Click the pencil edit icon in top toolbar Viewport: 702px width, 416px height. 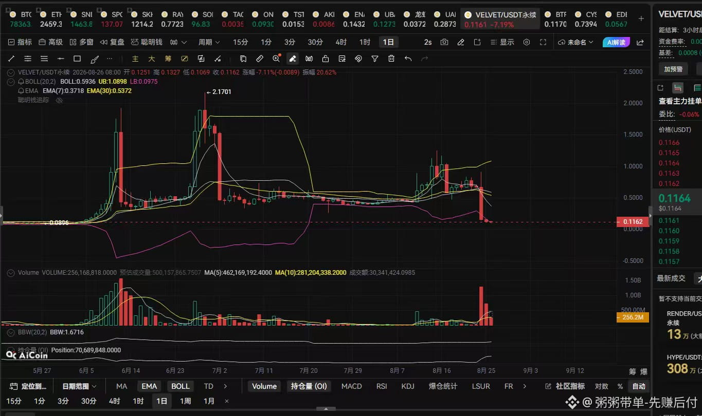tap(461, 42)
